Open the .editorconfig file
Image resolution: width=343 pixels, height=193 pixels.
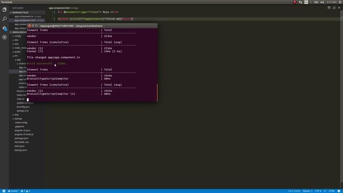[x=21, y=123]
